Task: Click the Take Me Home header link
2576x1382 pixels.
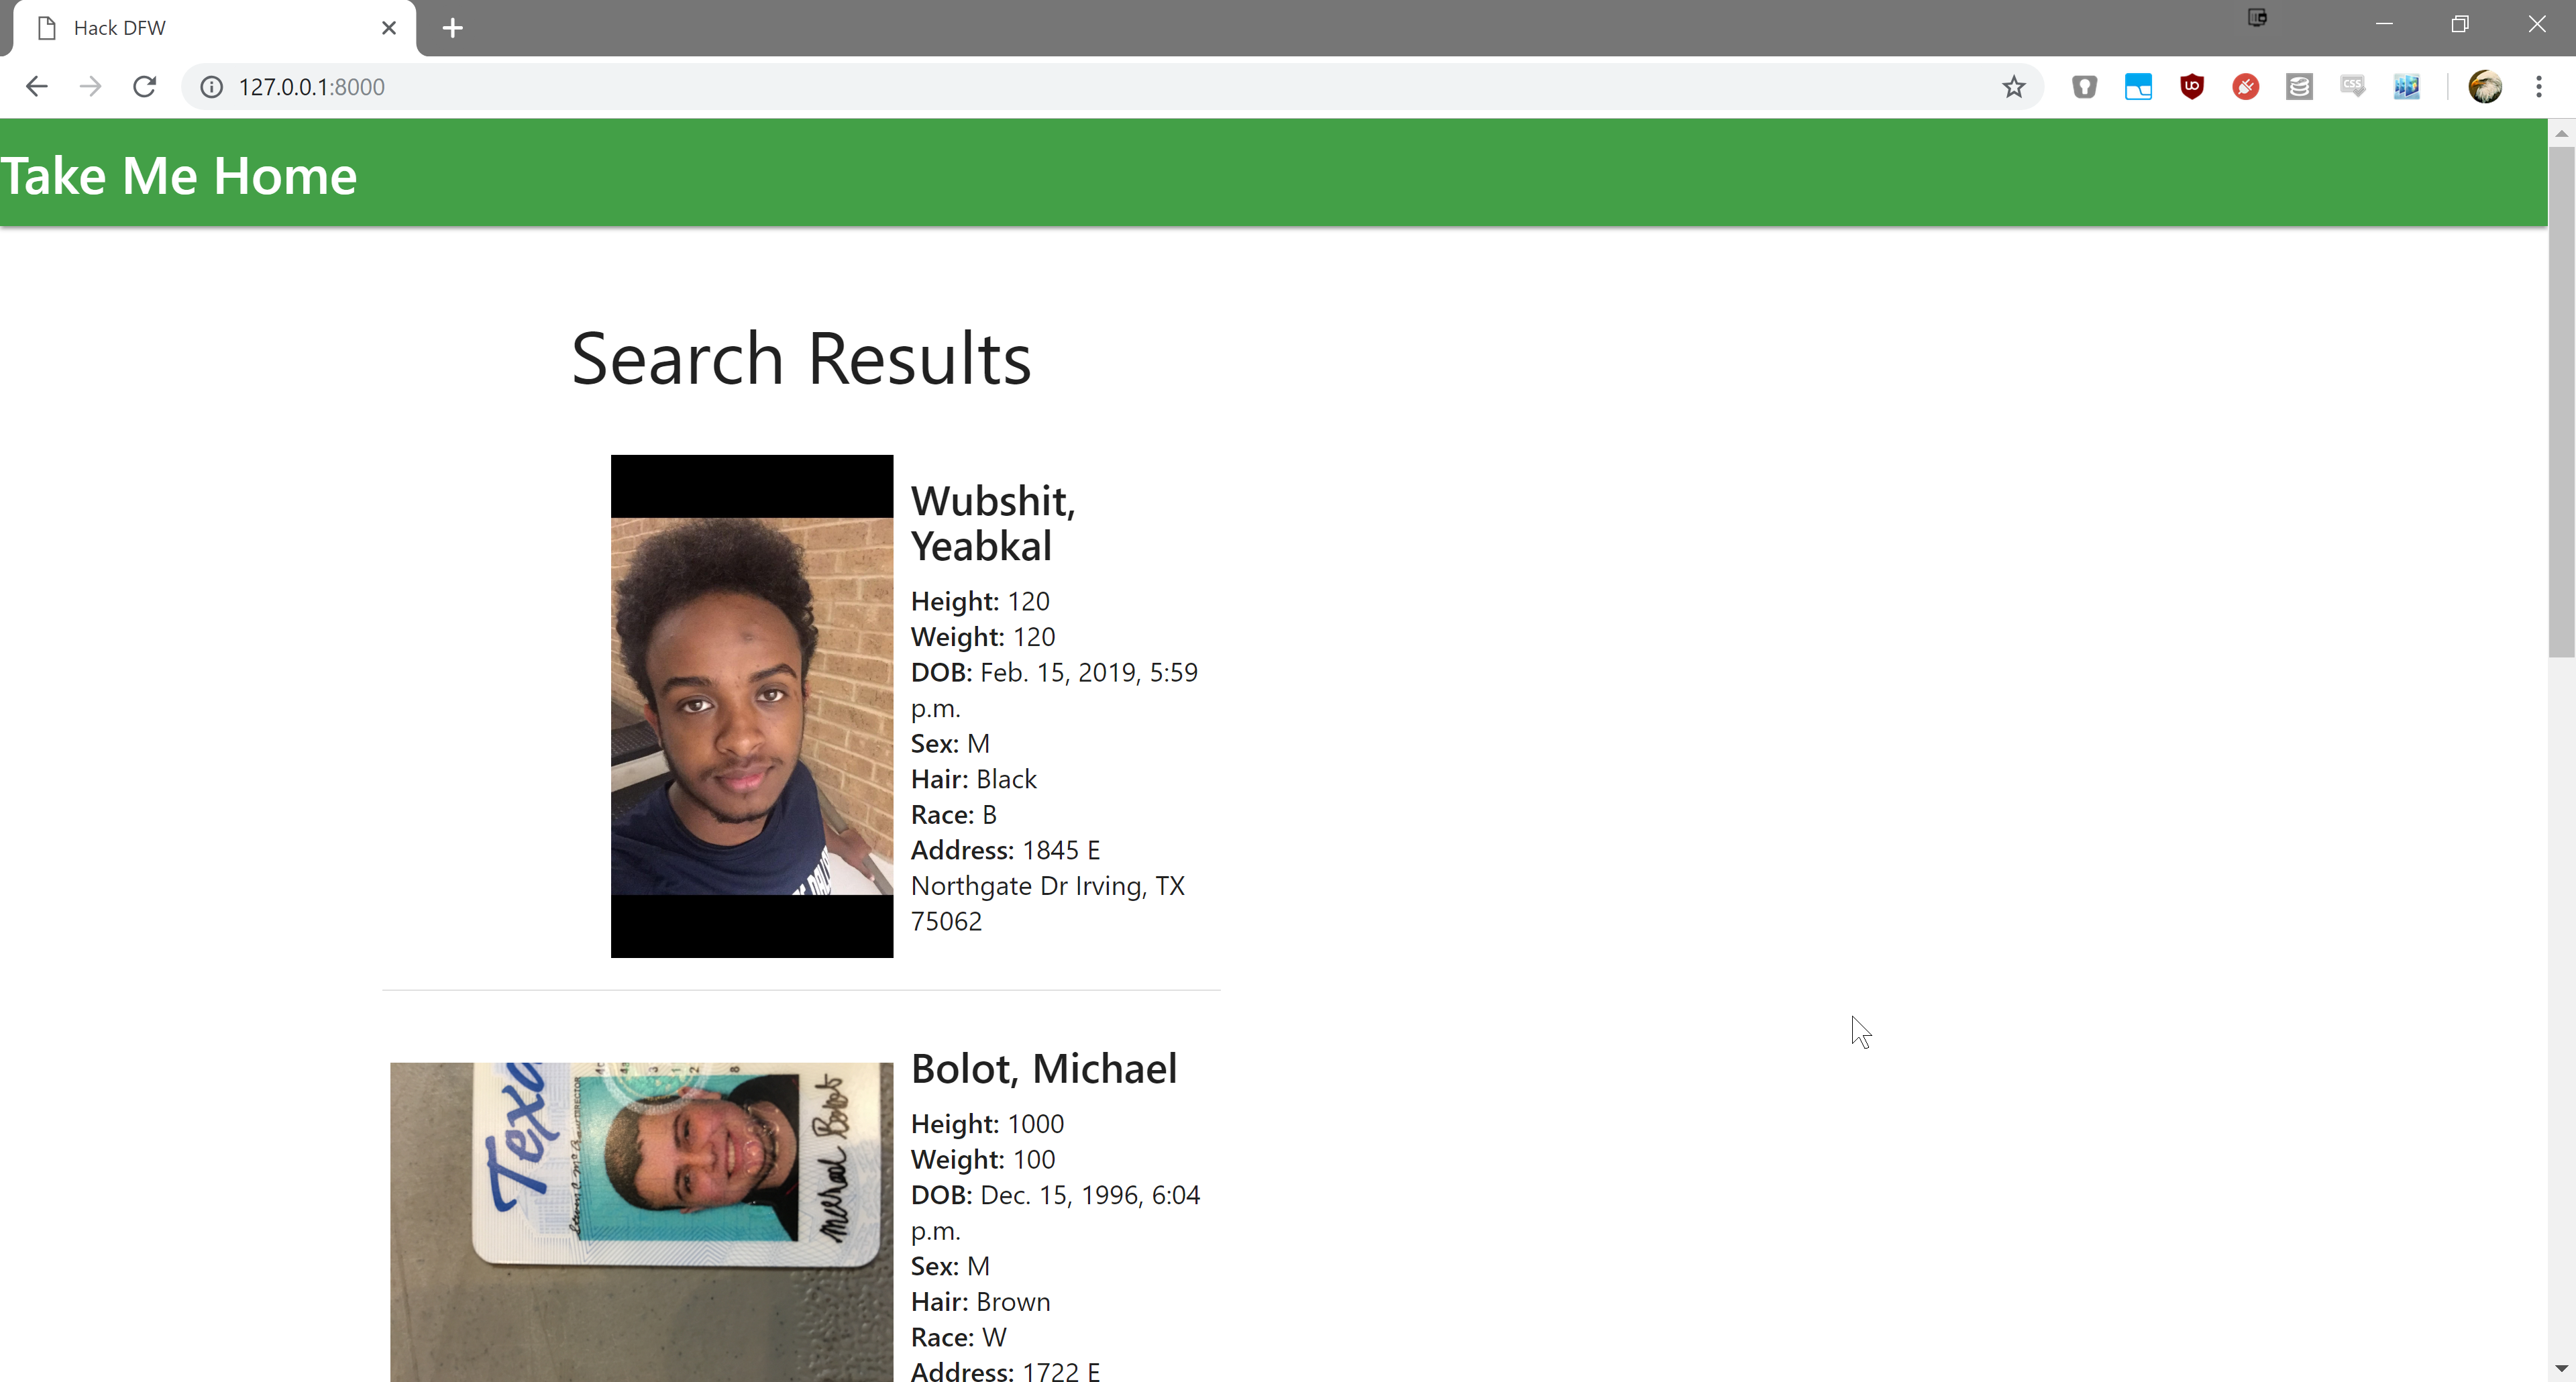Action: tap(179, 176)
